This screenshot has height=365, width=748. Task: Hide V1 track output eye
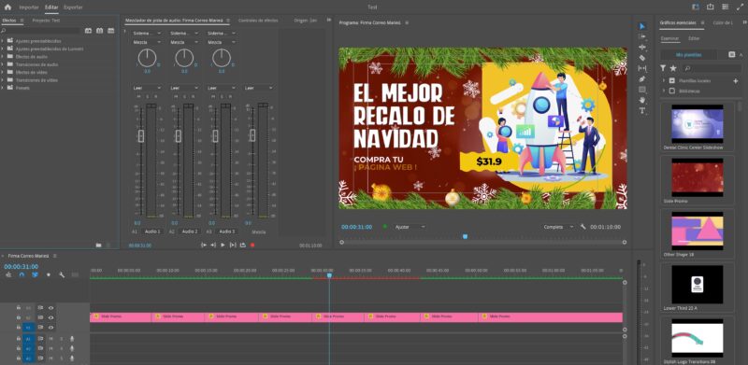point(51,328)
